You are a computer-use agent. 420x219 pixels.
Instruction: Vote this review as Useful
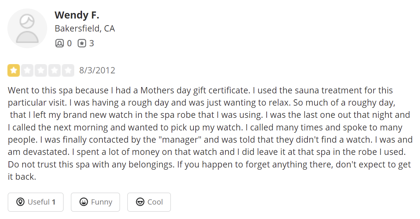tap(36, 202)
